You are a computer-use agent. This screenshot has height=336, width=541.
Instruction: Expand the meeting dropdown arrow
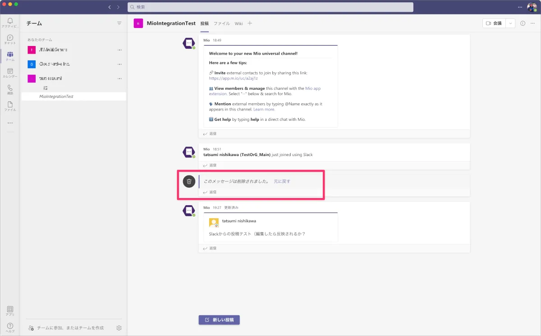510,23
